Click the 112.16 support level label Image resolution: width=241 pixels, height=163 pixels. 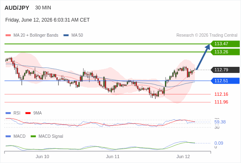[x=221, y=94]
